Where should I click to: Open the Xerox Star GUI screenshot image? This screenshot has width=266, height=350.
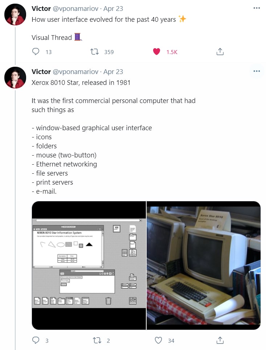[x=89, y=265]
